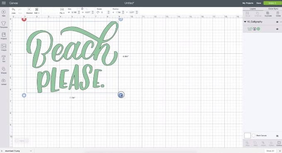This screenshot has height=153, width=282.
Task: Click the layer thumbnail of Beach Please
Action: click(250, 29)
